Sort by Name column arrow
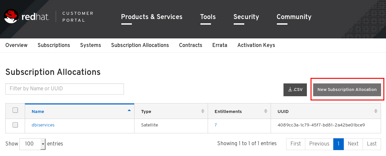 pos(129,111)
